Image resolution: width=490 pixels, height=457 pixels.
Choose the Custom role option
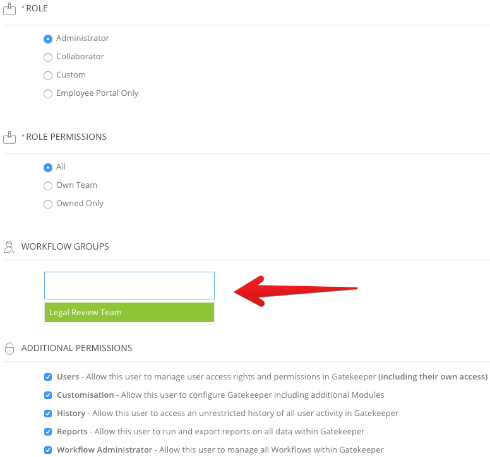pyautogui.click(x=48, y=76)
